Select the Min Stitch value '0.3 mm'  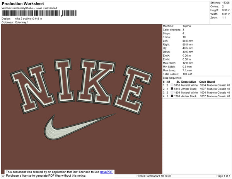[187, 67]
